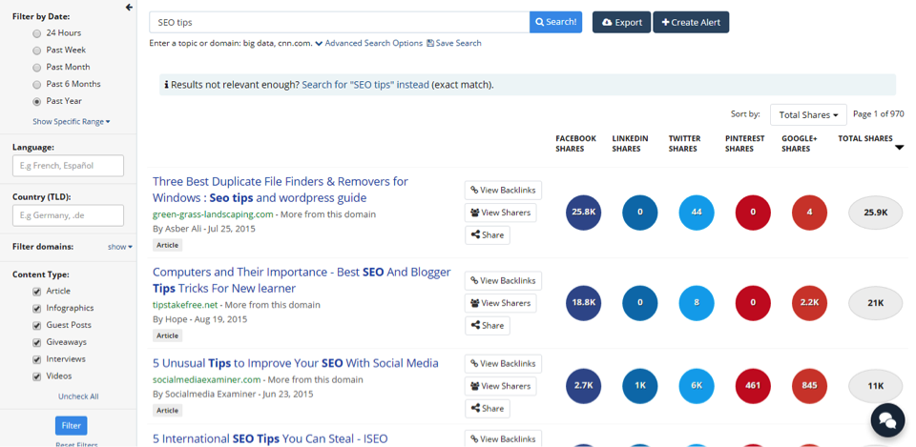The image size is (916, 447).
Task: Toggle the Videos content type checkbox
Action: coord(37,376)
